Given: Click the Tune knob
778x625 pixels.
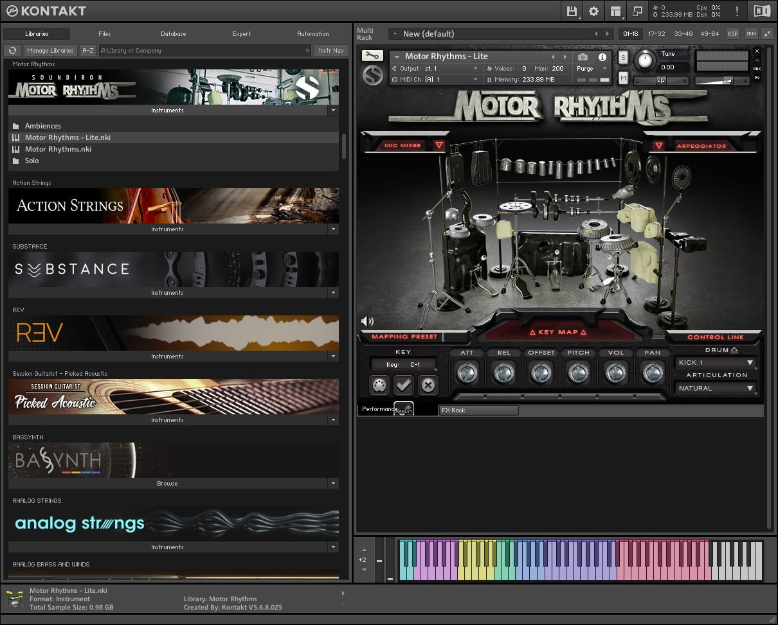Looking at the screenshot, I should click(x=644, y=62).
